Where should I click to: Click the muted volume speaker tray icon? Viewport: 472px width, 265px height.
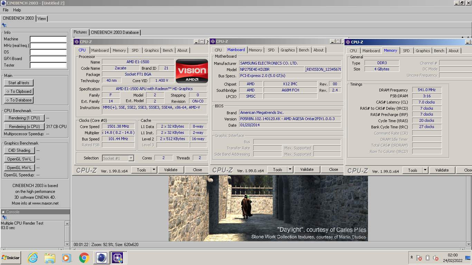click(x=436, y=258)
